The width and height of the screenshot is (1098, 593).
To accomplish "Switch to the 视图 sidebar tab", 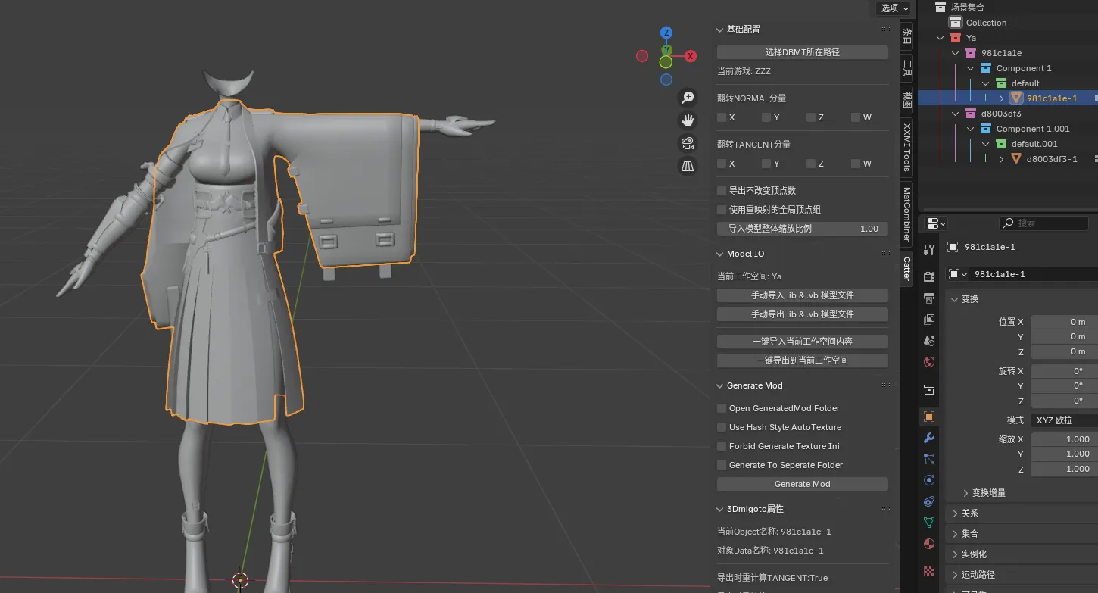I will point(907,99).
